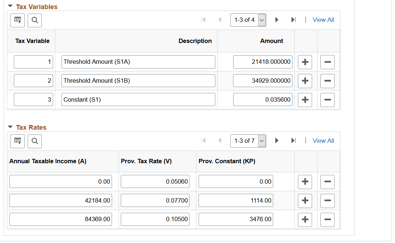The image size is (395, 243).
Task: Click View All in Tax Variables section
Action: click(x=323, y=19)
